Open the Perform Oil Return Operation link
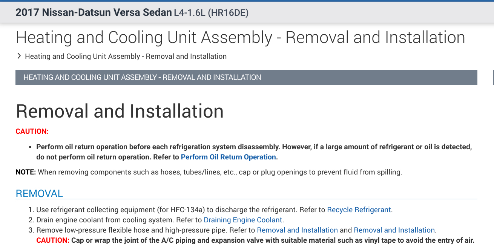The width and height of the screenshot is (494, 251). [229, 157]
